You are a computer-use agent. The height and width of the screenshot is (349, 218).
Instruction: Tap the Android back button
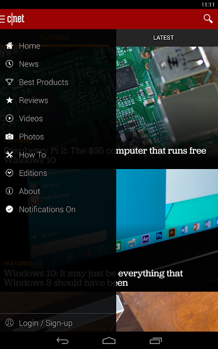point(63,340)
